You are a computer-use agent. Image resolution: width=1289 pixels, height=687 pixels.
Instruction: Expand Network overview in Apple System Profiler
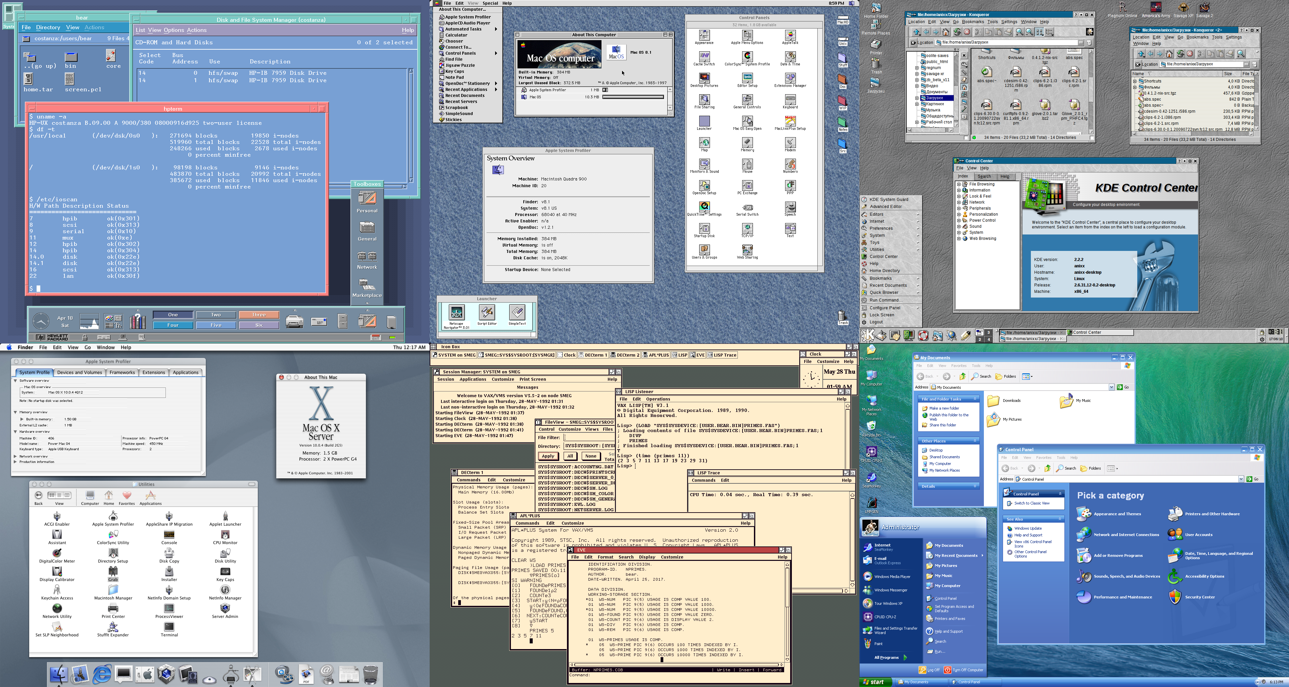point(16,456)
